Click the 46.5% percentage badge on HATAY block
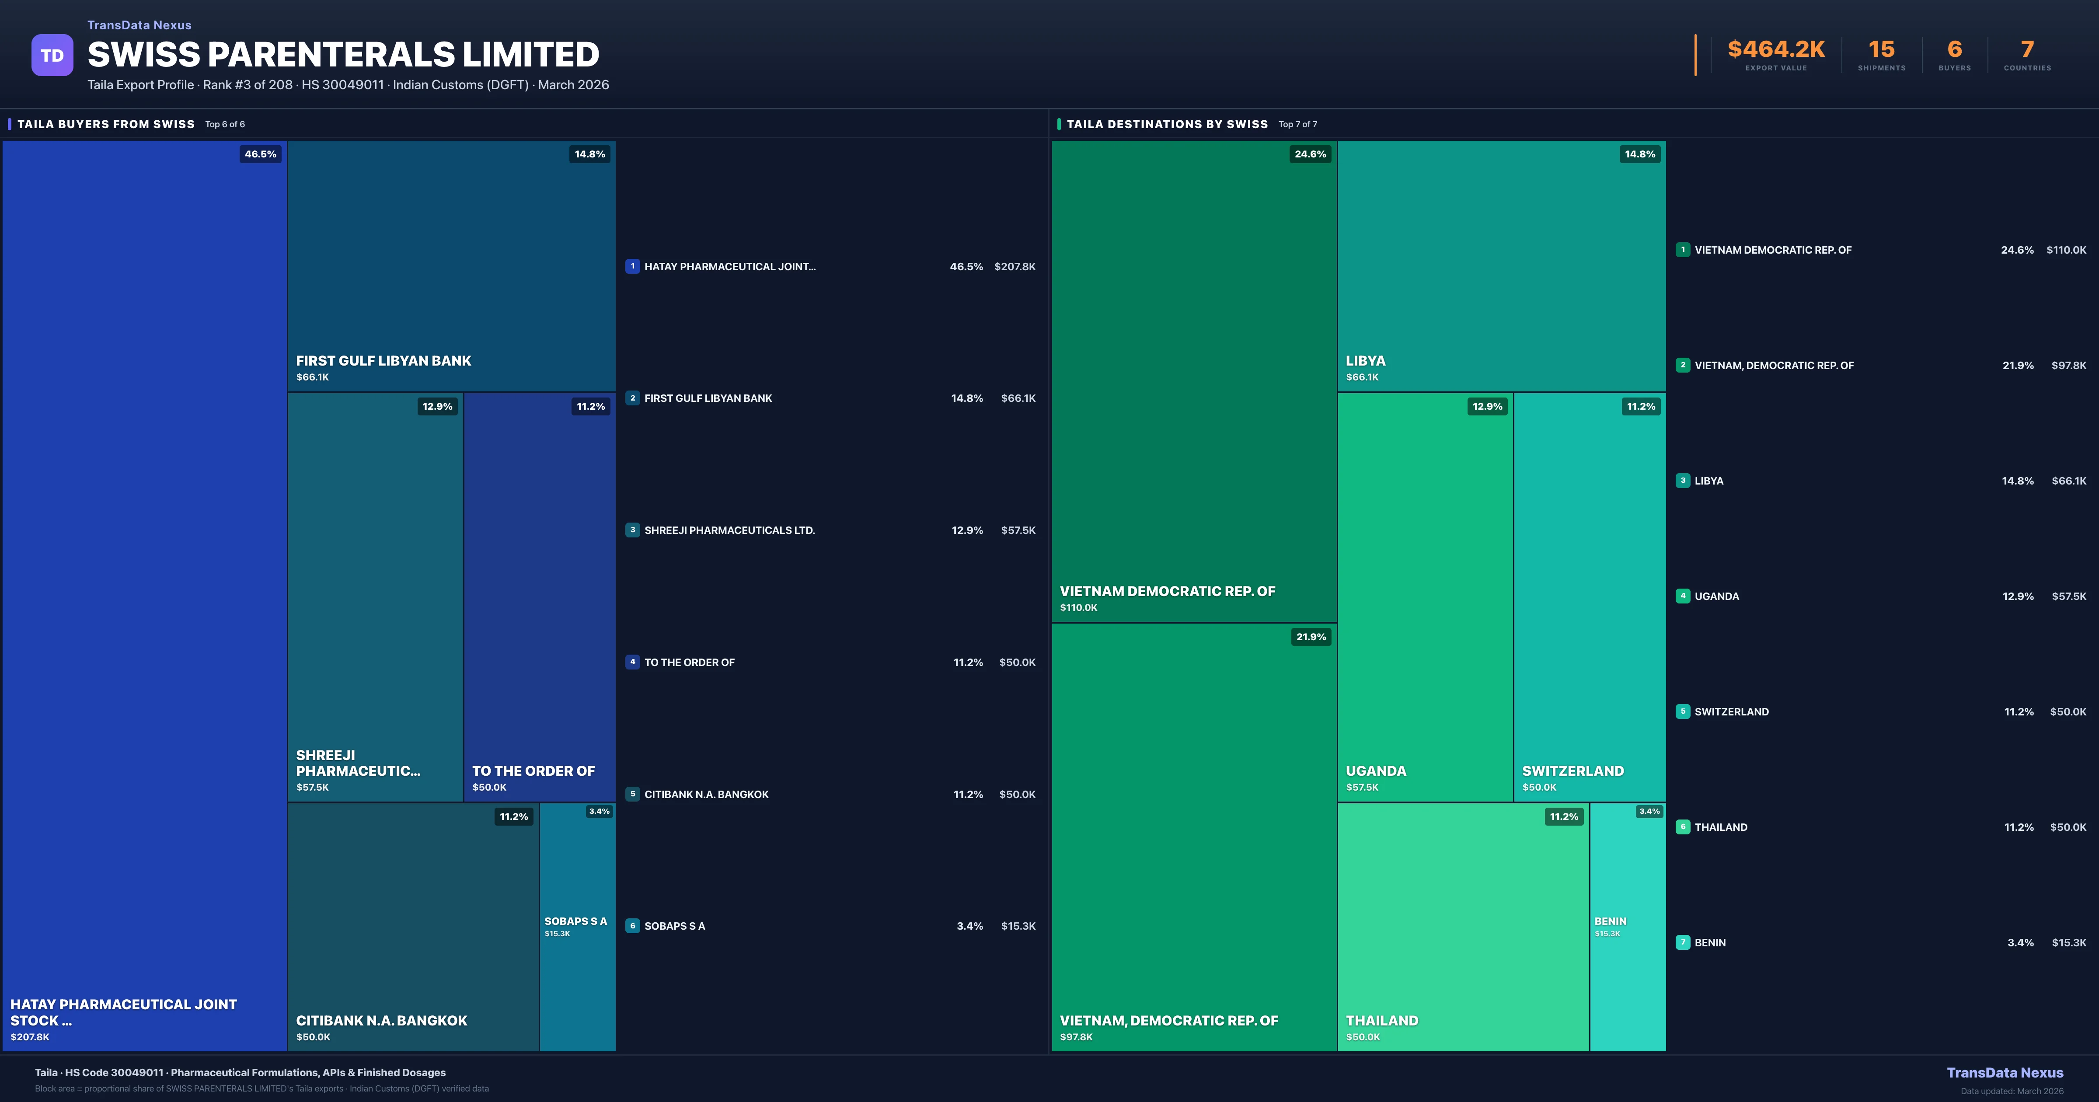 click(x=260, y=154)
